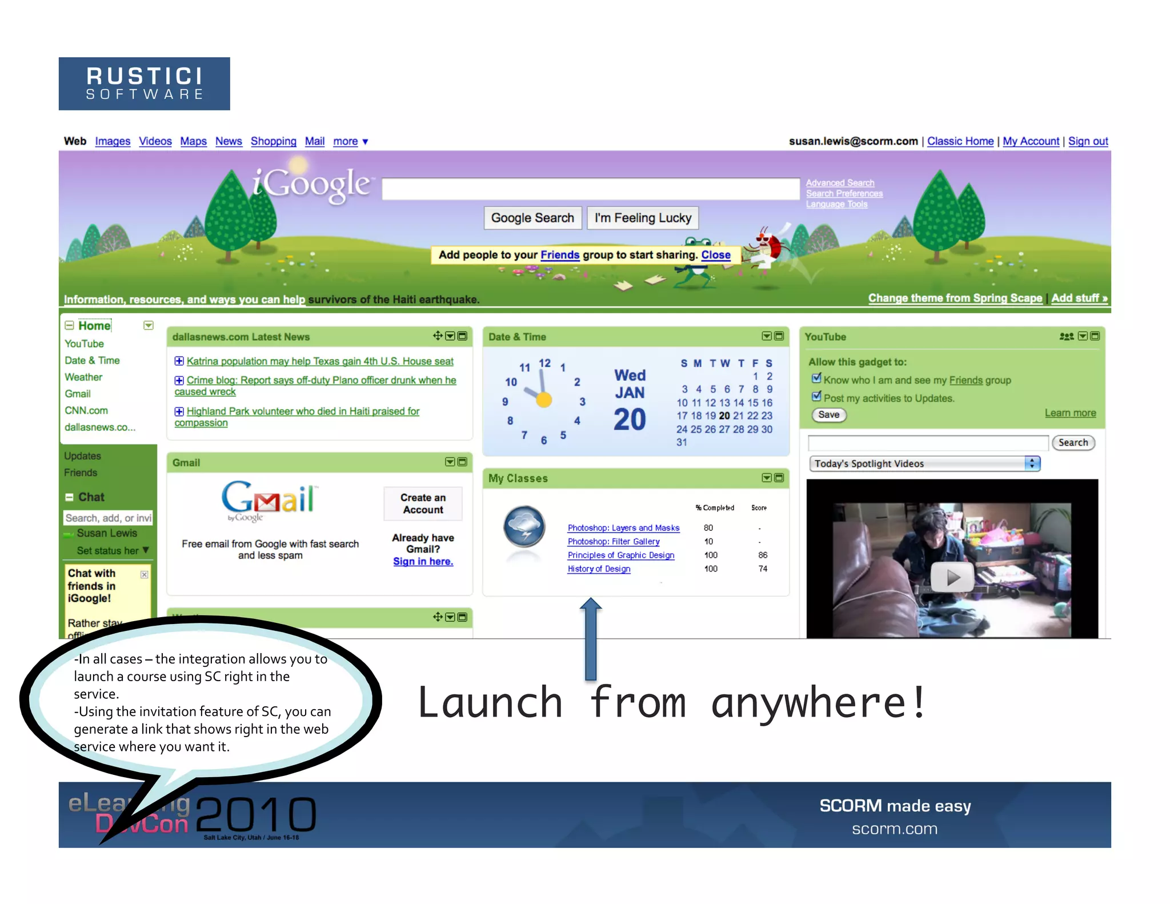Open Advanced Search link
The image size is (1170, 904).
[840, 183]
